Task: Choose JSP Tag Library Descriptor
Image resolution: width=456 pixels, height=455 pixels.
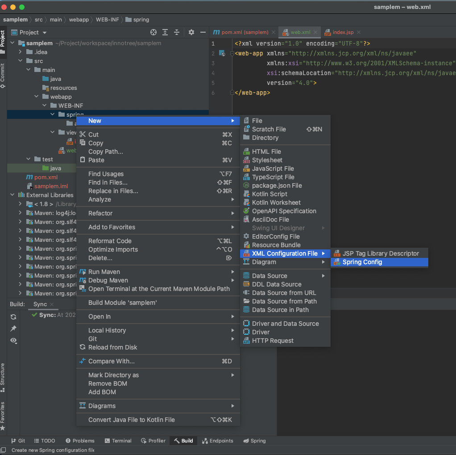Action: tap(379, 253)
